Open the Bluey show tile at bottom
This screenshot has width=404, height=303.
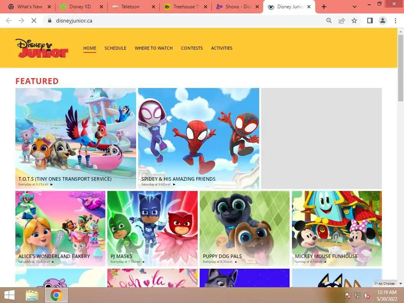pyautogui.click(x=337, y=278)
